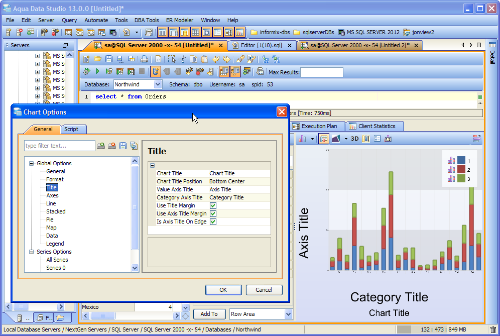Open the chart color palette dropdown arrow
Image resolution: width=500 pixels, height=336 pixels.
point(346,139)
